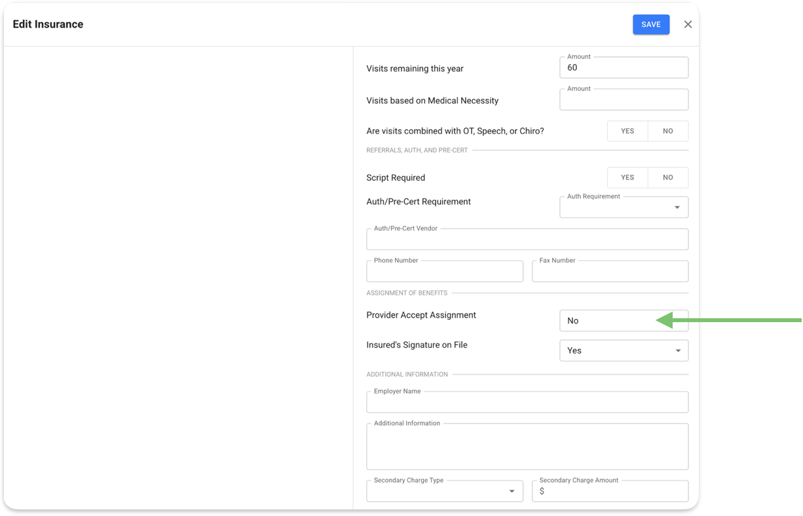Click the Fax Number field

tap(609, 272)
